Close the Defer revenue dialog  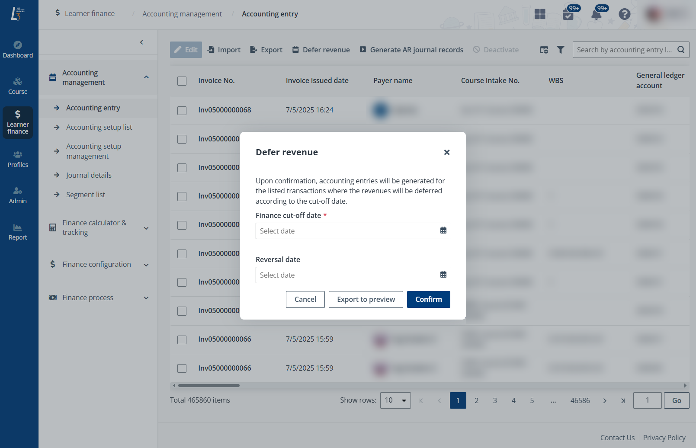pyautogui.click(x=446, y=152)
